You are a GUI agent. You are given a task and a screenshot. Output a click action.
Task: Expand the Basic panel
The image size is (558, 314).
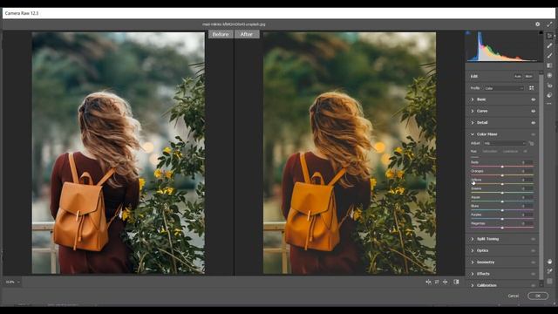473,99
